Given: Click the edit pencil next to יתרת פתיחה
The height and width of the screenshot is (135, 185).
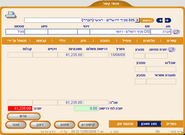Looking at the screenshot, I should pyautogui.click(x=172, y=49).
